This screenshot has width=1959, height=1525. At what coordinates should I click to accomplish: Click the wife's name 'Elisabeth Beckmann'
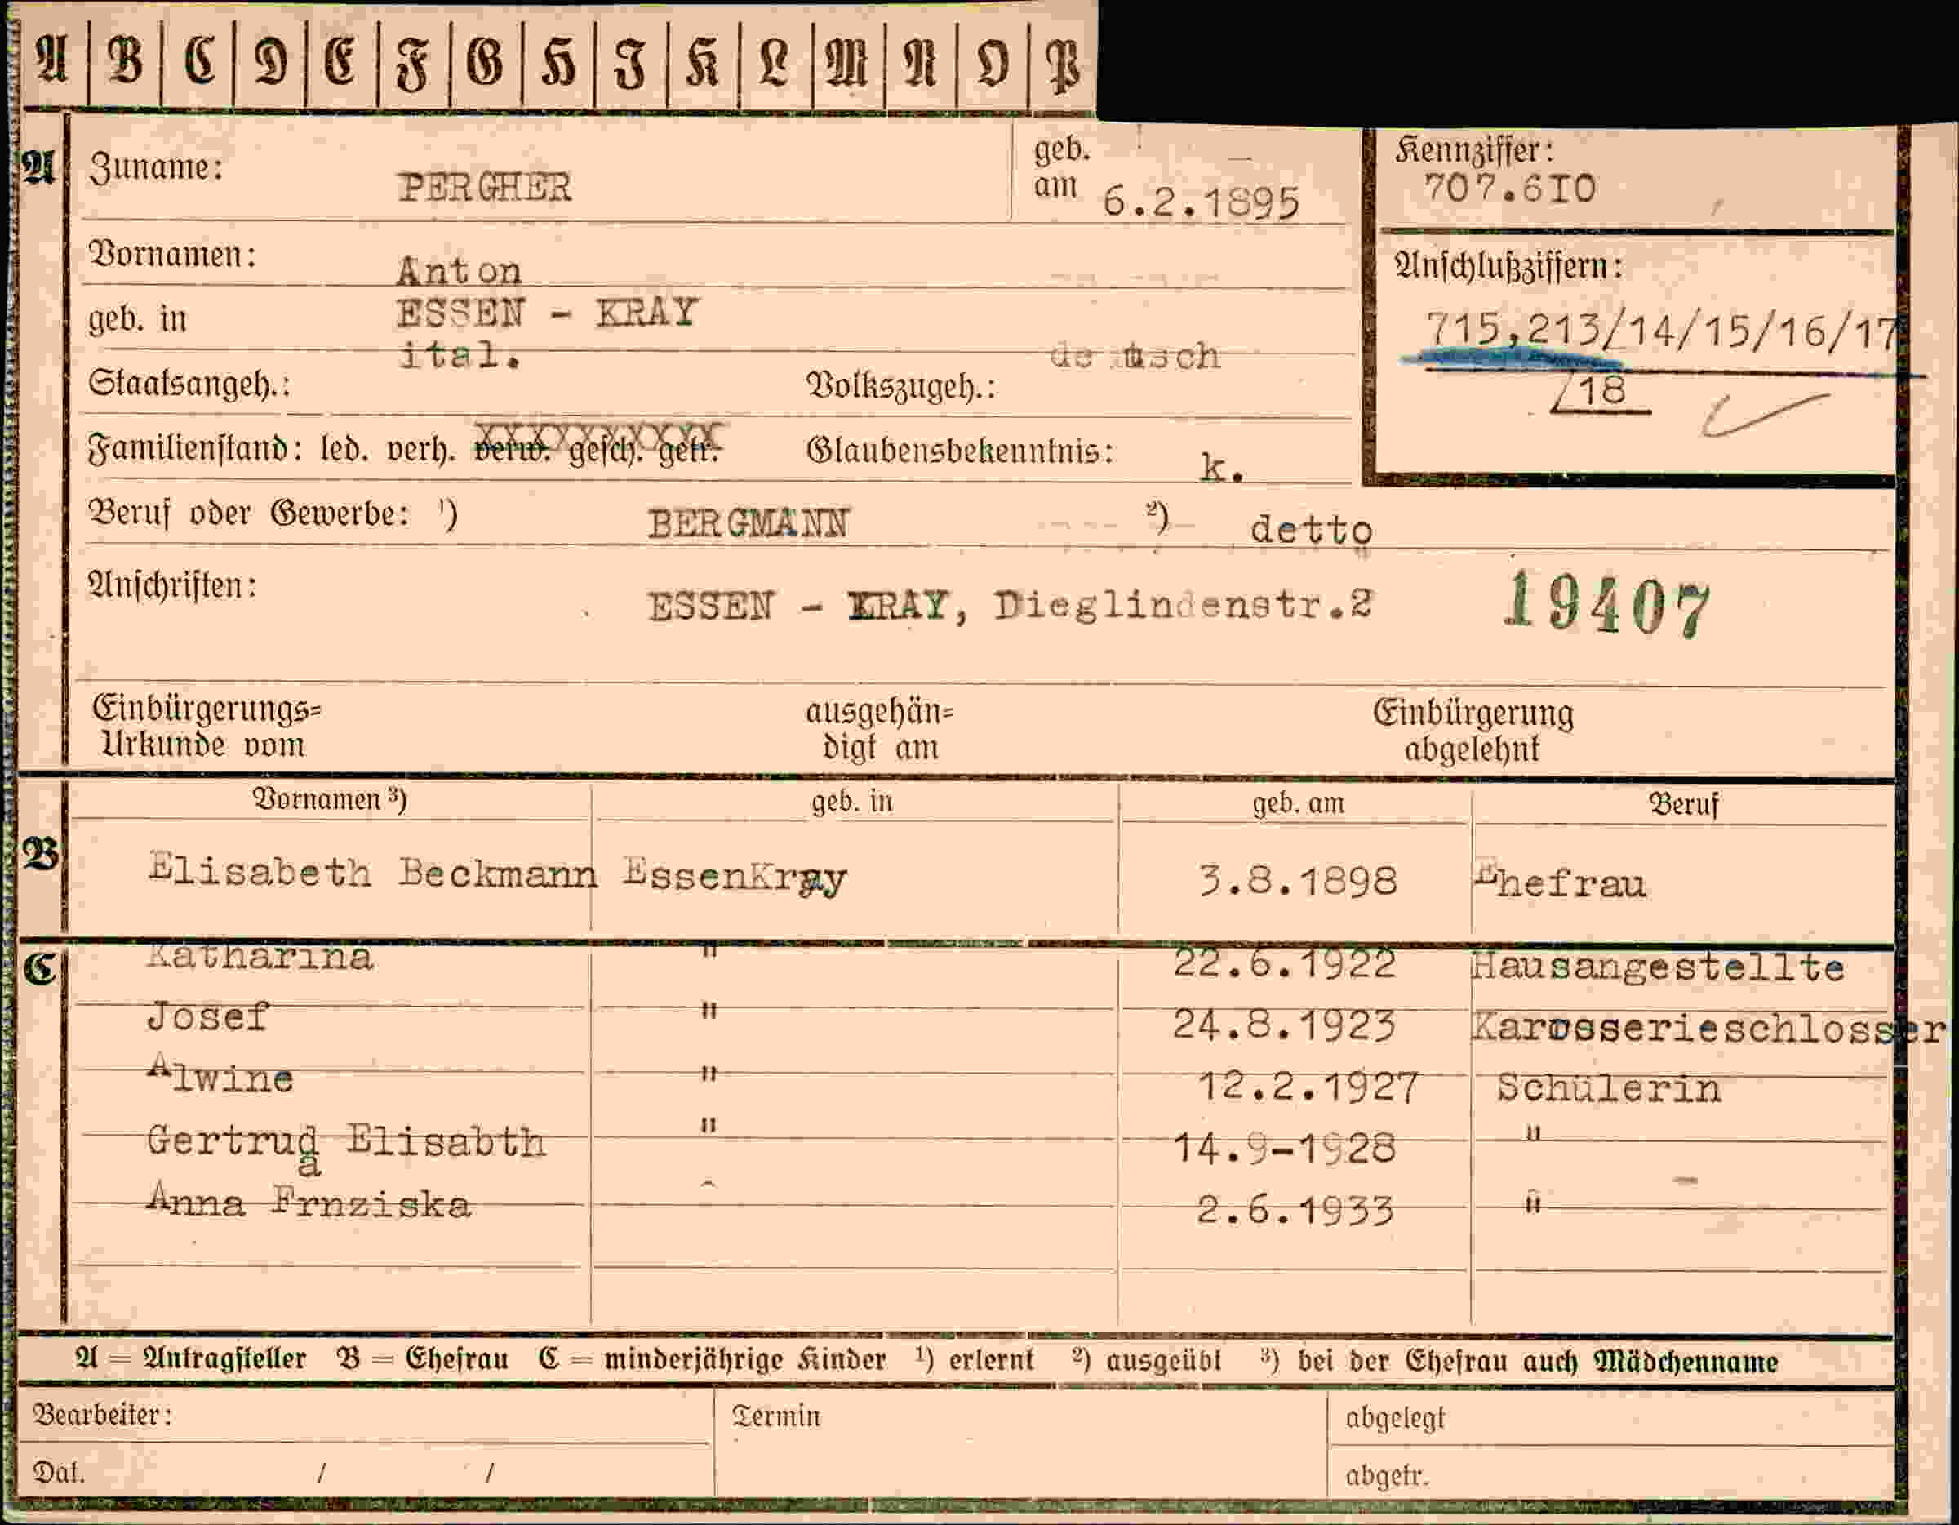pos(372,871)
